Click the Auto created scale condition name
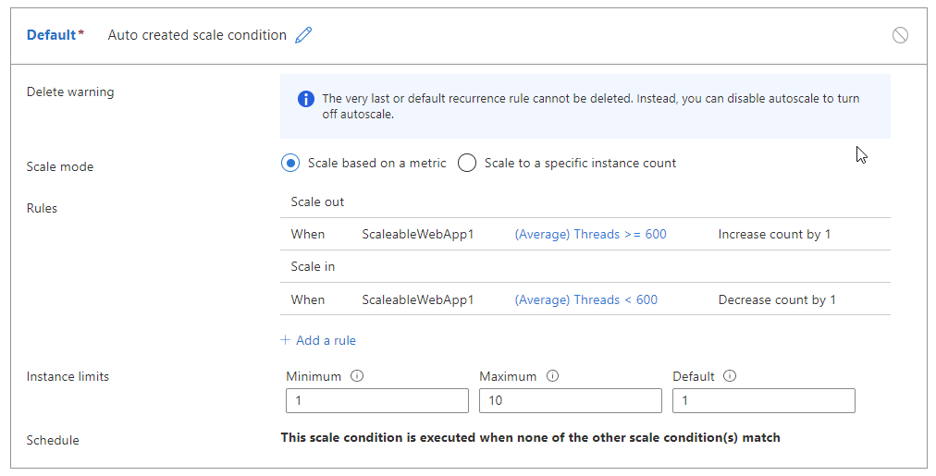This screenshot has height=476, width=936. pyautogui.click(x=197, y=35)
